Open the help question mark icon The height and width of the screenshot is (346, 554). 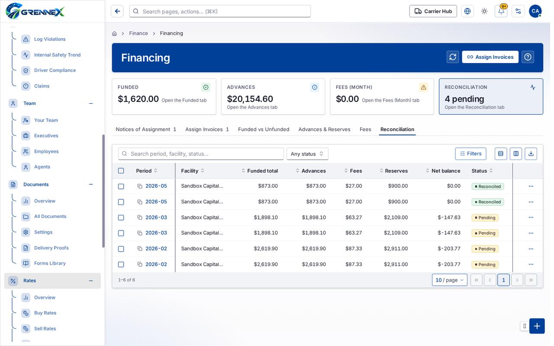(528, 57)
